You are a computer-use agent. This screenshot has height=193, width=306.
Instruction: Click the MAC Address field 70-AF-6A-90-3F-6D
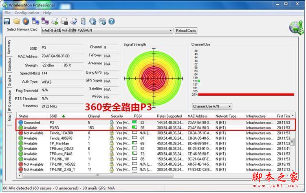pyautogui.click(x=62, y=56)
